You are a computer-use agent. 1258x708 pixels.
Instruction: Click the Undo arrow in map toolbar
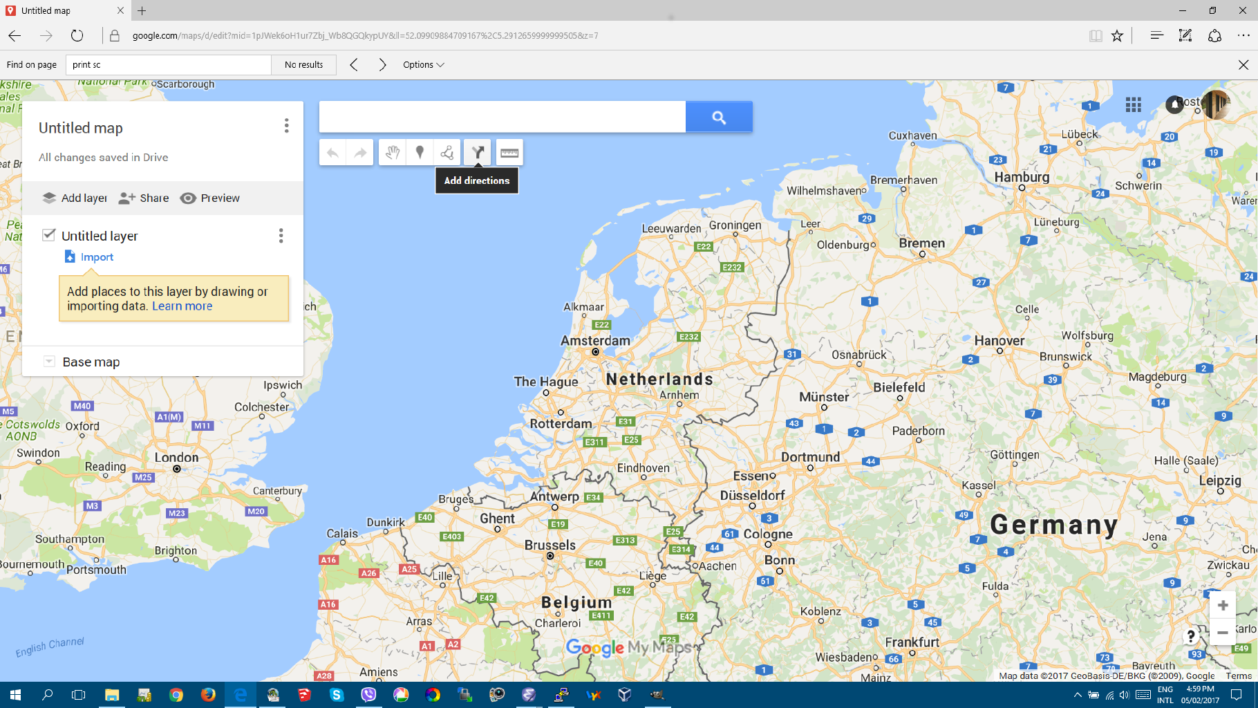(332, 153)
